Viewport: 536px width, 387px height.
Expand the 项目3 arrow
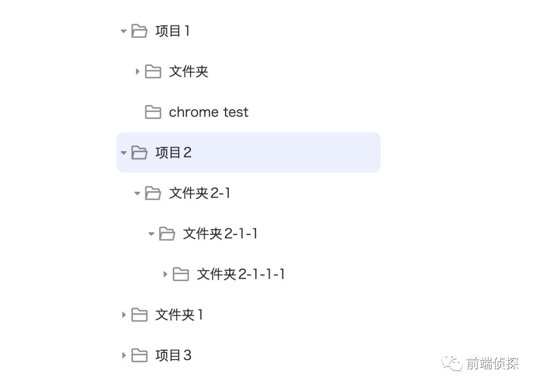tap(124, 355)
